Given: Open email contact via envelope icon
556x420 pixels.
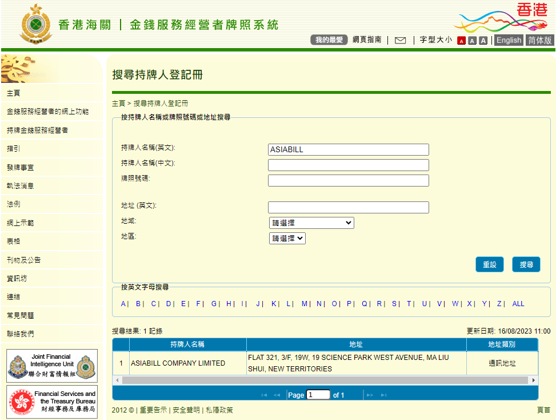Looking at the screenshot, I should (401, 40).
